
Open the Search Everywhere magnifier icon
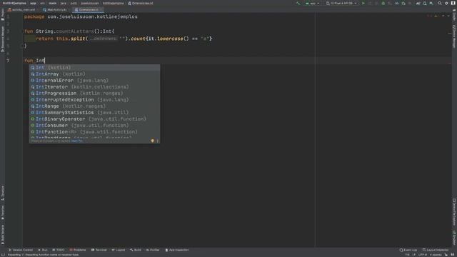[x=440, y=3]
